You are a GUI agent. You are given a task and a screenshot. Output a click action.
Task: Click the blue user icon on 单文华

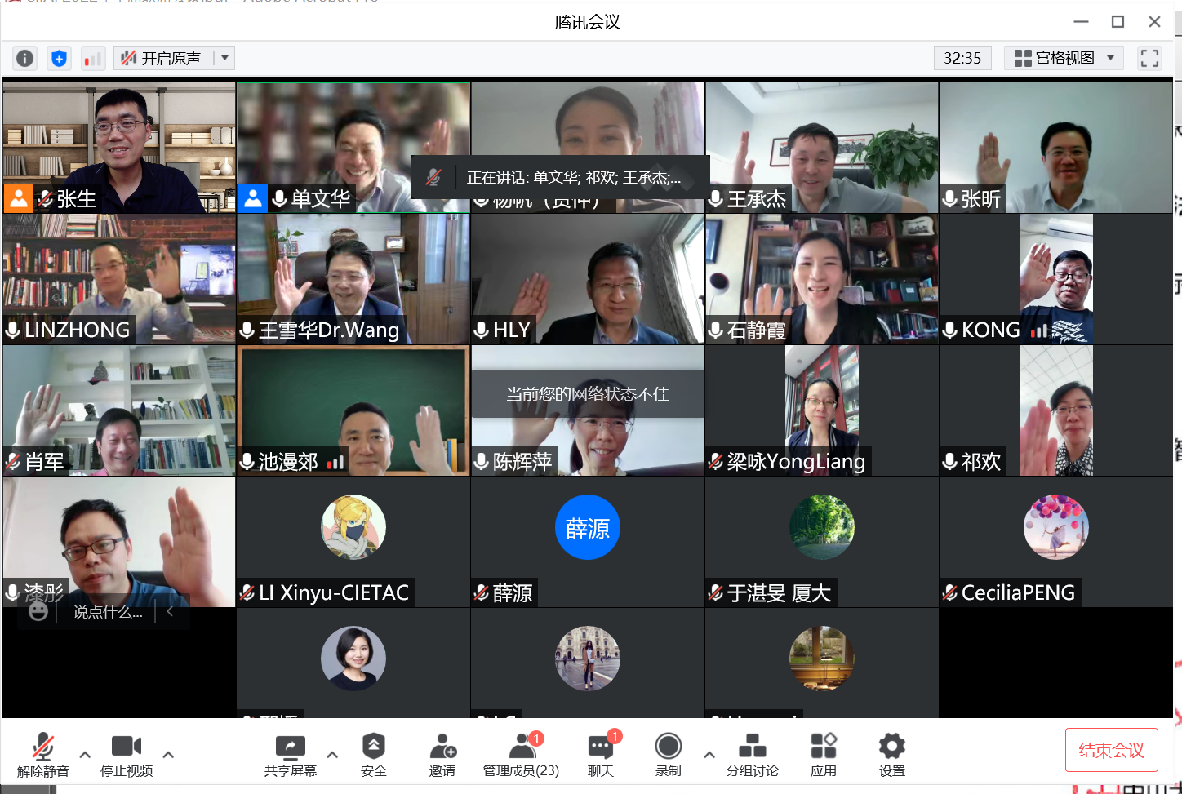[x=253, y=198]
